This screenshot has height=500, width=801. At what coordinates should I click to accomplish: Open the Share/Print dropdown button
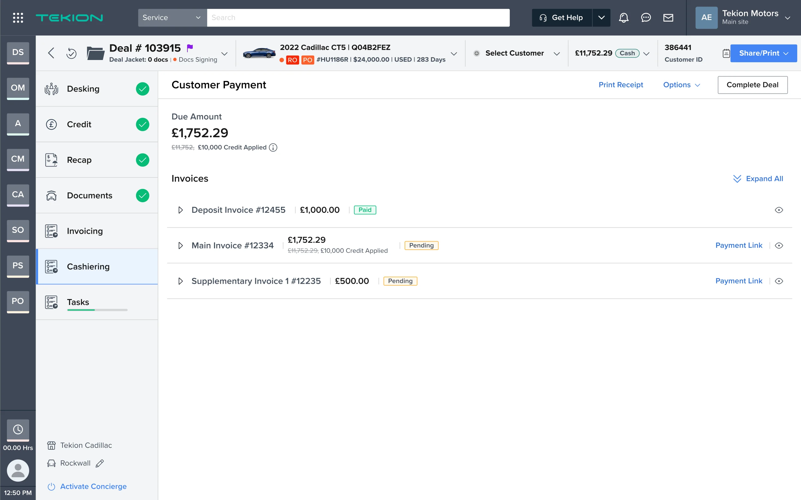point(763,53)
